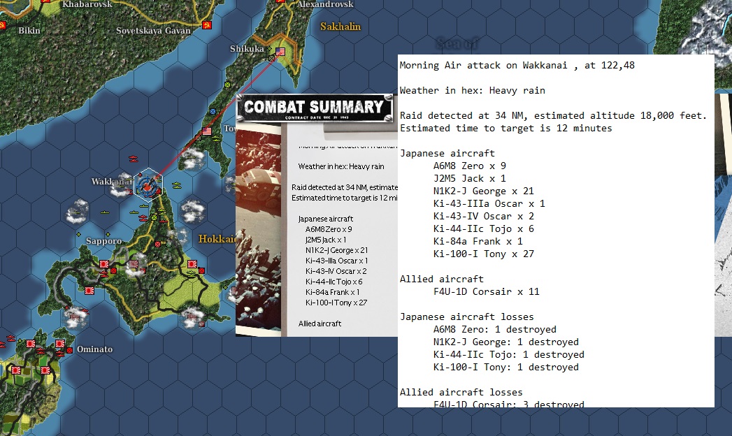Select the green unit marker on northern Sakhalin coast
Screen dimensions: 732x436
click(227, 85)
